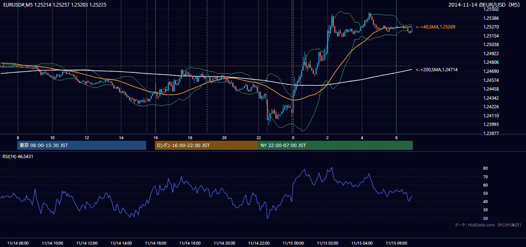
Task: Select the orange 40,SMA,1.25269 label
Action: tap(435, 27)
